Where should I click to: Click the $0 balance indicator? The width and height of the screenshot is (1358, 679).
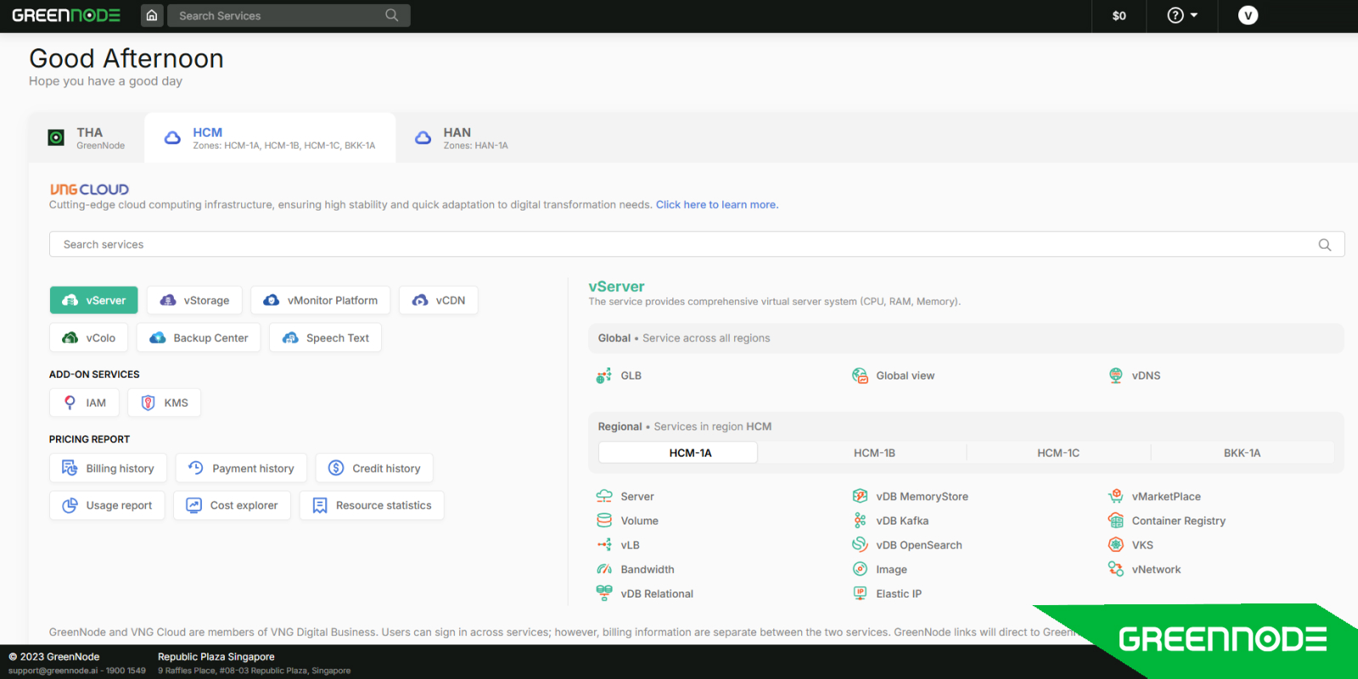[x=1119, y=15]
